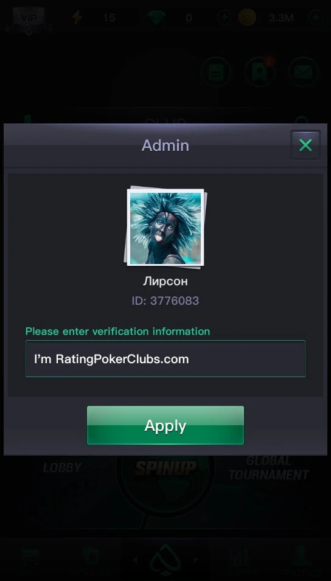This screenshot has width=331, height=581.
Task: Tap the green diamond gem icon
Action: tap(156, 18)
